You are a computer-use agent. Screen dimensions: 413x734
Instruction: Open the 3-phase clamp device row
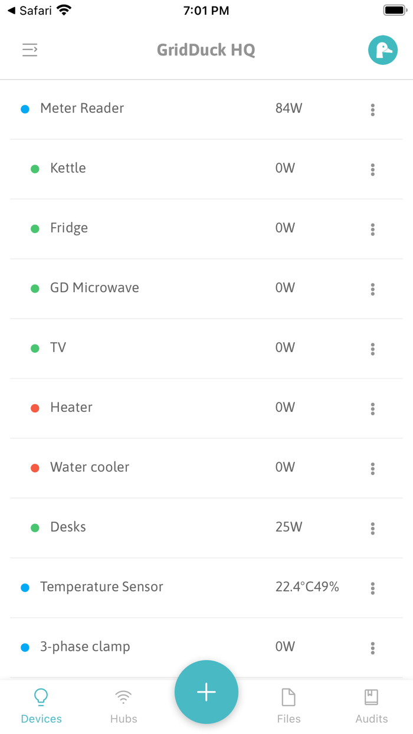pyautogui.click(x=86, y=647)
